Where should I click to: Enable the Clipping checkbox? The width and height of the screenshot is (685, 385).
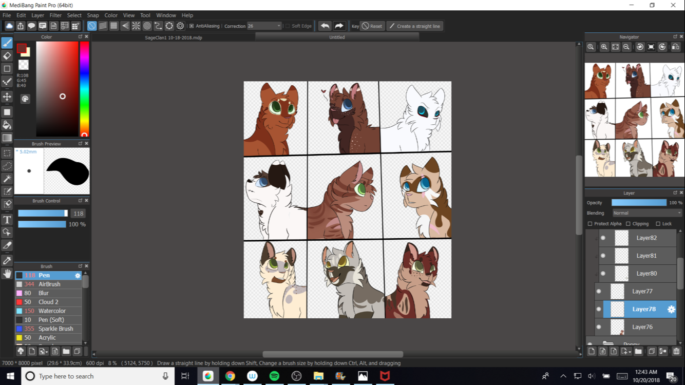point(628,224)
